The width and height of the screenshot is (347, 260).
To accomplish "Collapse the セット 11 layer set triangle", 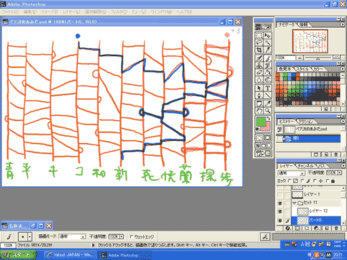I will coord(294,203).
